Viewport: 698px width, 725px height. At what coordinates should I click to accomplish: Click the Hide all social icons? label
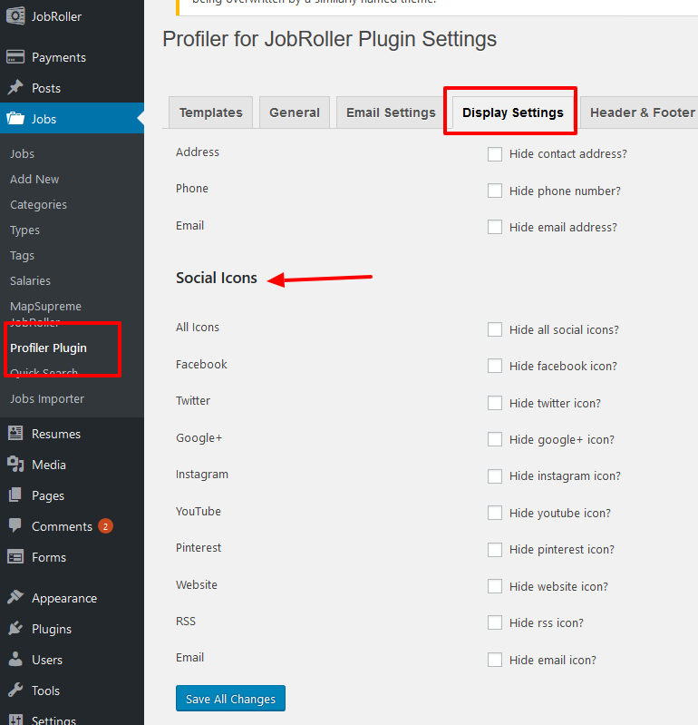[564, 329]
